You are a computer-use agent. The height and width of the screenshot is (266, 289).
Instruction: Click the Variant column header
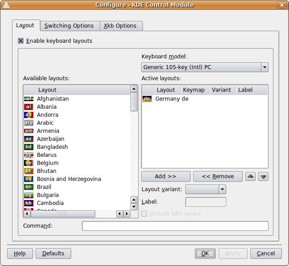point(223,90)
